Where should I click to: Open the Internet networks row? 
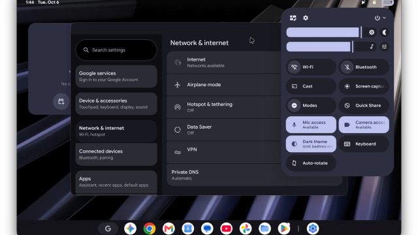(x=224, y=63)
